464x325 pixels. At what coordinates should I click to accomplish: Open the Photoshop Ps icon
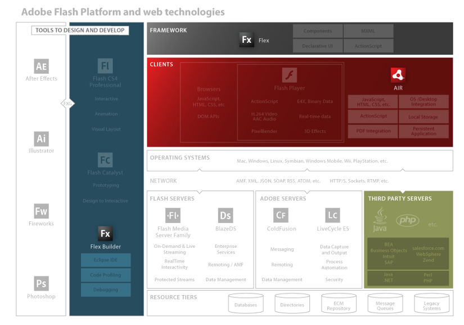[41, 283]
